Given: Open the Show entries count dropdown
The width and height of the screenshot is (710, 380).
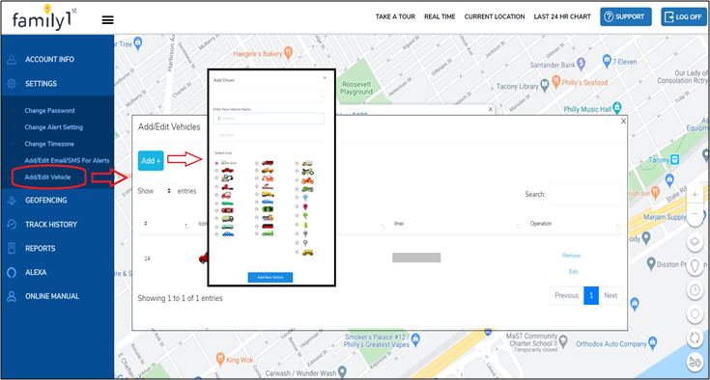Looking at the screenshot, I should [x=165, y=191].
